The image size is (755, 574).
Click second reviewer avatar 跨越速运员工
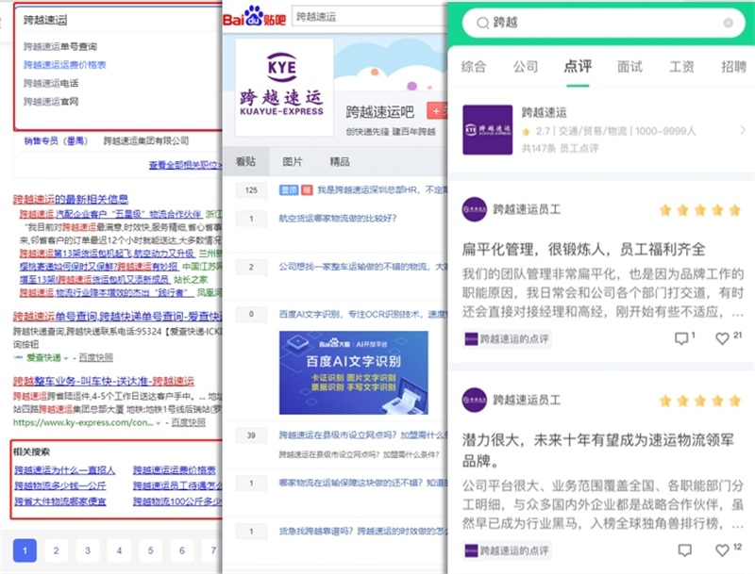(475, 400)
